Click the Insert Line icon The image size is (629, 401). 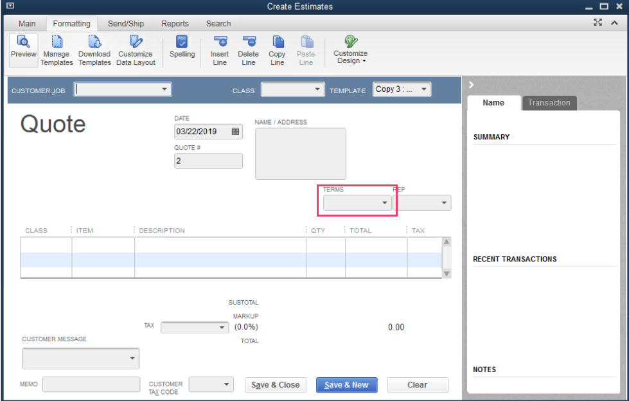tap(220, 41)
